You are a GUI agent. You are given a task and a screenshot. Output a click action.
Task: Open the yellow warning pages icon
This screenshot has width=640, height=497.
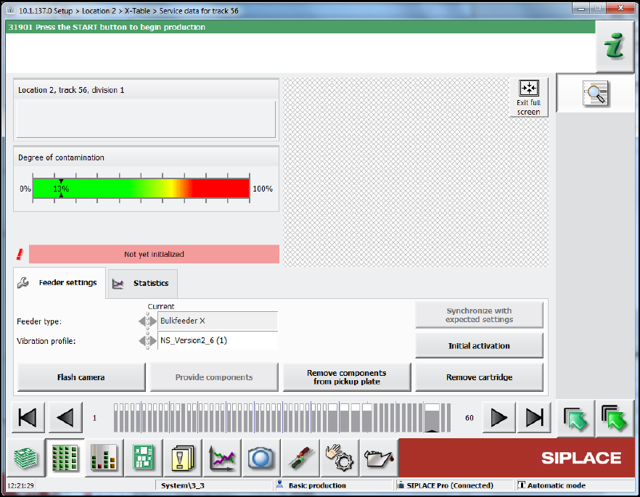tap(182, 458)
